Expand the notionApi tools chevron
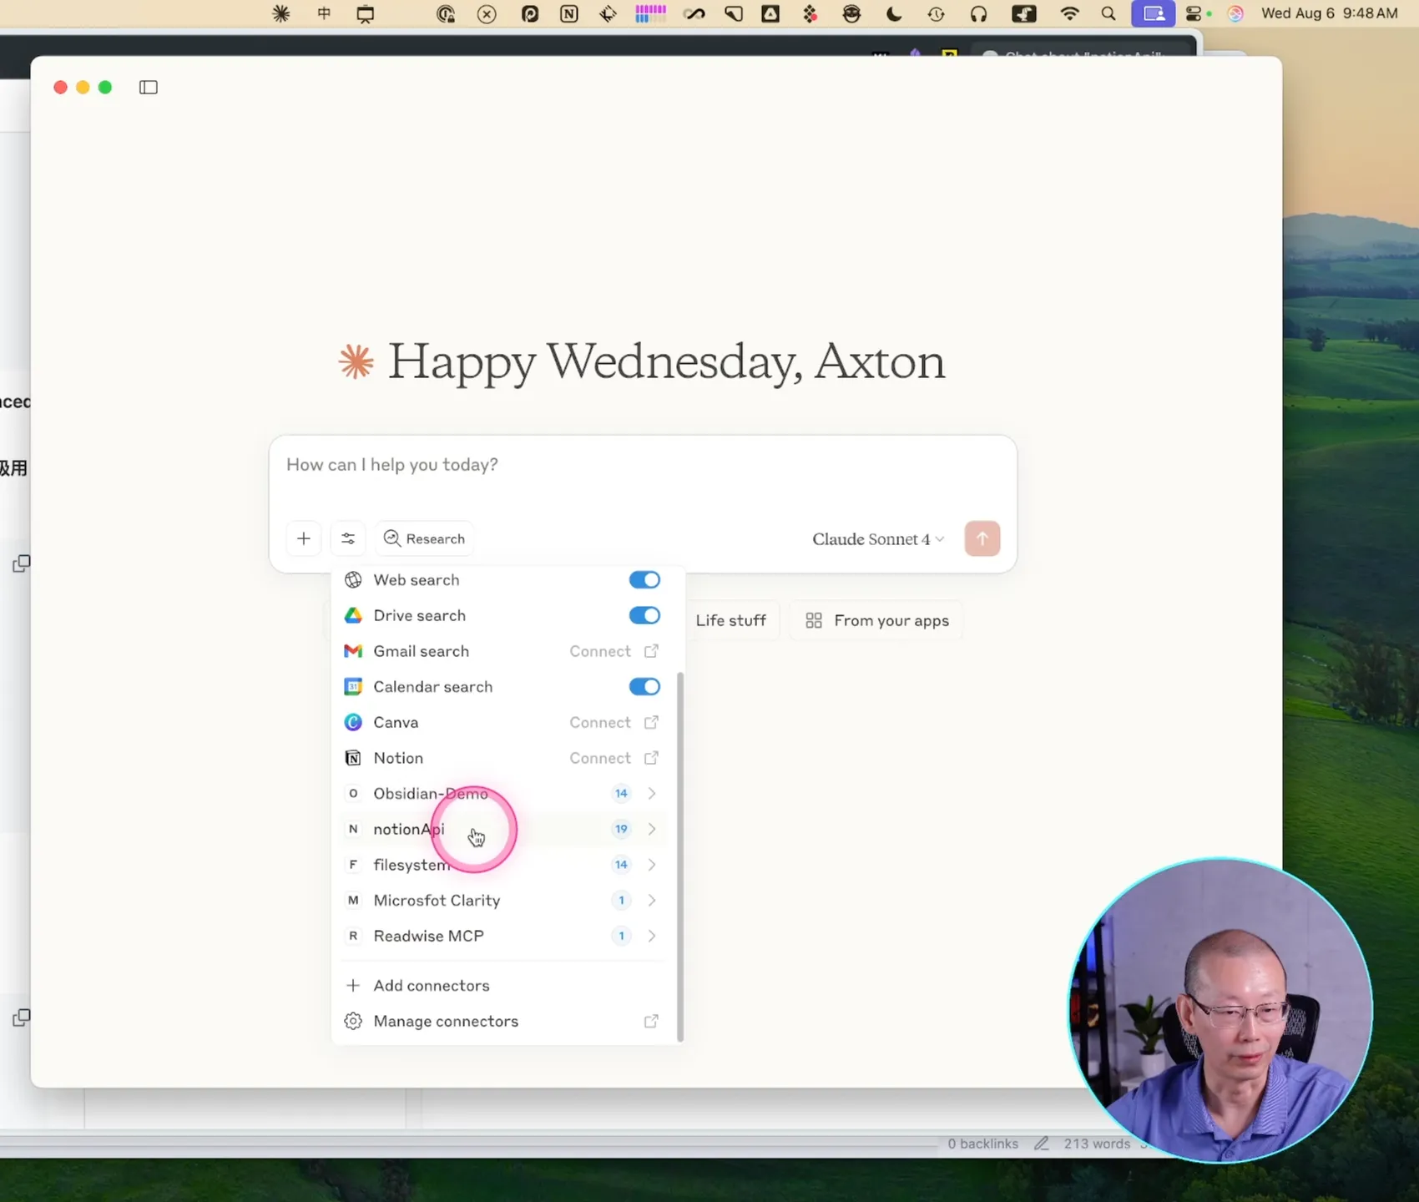The width and height of the screenshot is (1419, 1202). click(x=652, y=829)
